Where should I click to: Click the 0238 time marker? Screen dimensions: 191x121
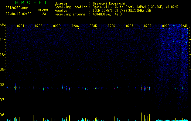click(x=148, y=26)
